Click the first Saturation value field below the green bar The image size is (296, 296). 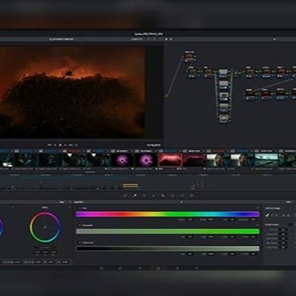190,237
